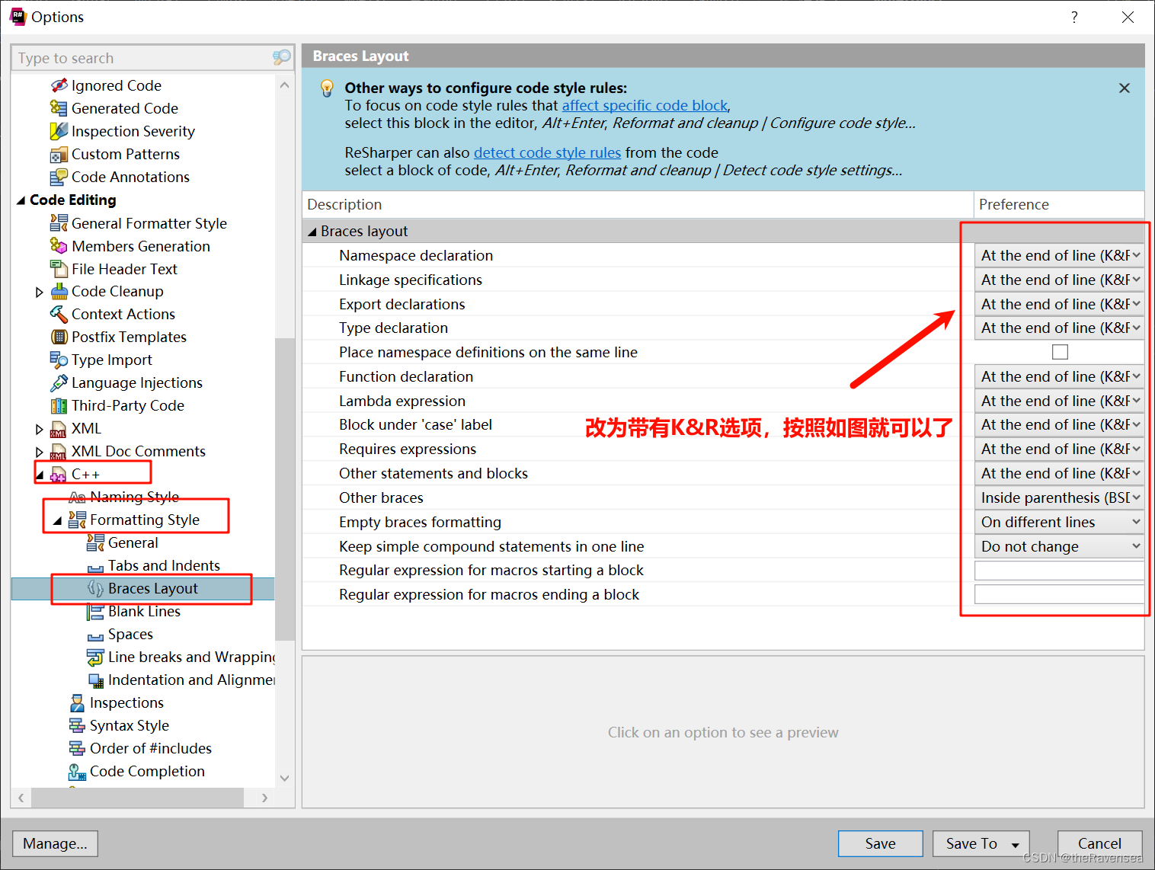Follow the affect specific code block link
Screen dimensions: 1155x870
pos(645,105)
